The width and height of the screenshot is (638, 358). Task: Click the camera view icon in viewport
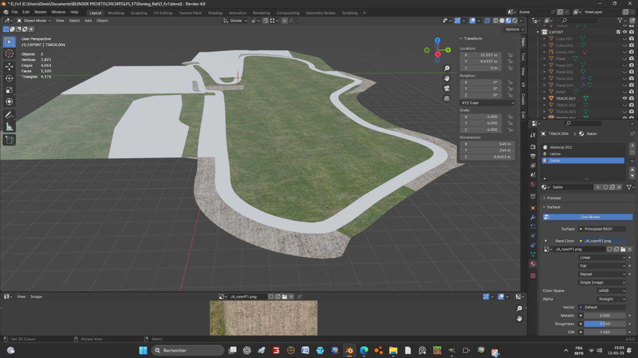coord(447,88)
